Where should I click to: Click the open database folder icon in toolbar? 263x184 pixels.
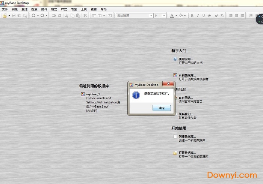(x=5, y=16)
